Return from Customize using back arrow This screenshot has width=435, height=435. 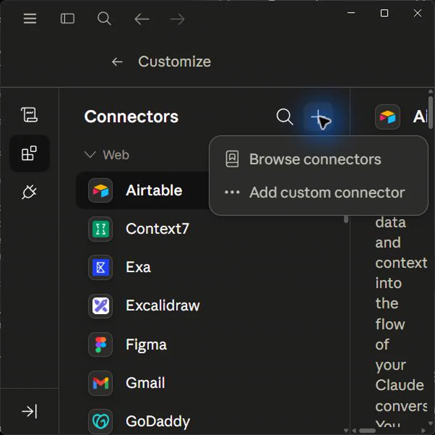point(117,61)
